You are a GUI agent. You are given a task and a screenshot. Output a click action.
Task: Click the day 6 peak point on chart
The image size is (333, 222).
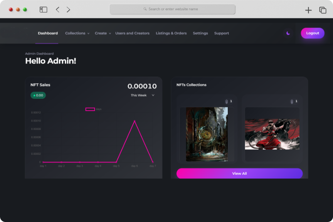(x=135, y=121)
